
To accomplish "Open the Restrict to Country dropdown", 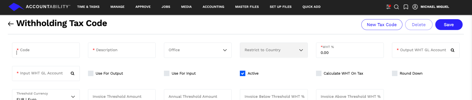I will [x=274, y=50].
